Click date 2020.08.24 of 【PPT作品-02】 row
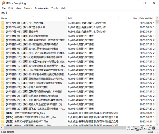This screenshot has height=134, width=159. coord(147,27)
